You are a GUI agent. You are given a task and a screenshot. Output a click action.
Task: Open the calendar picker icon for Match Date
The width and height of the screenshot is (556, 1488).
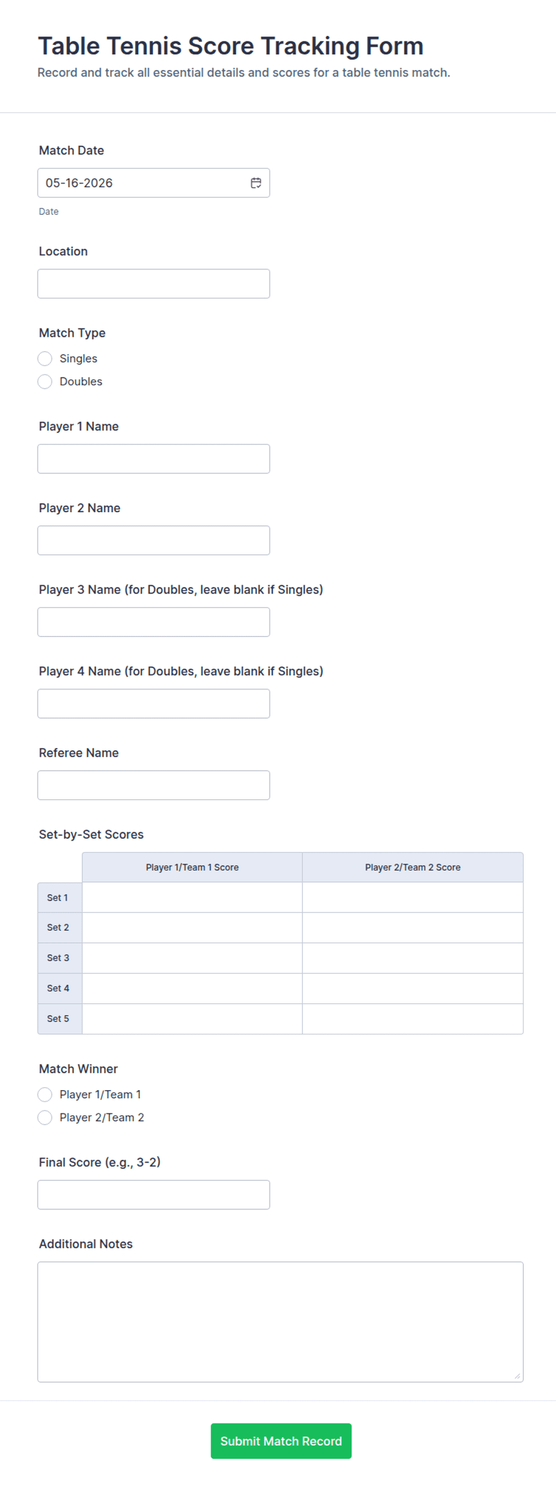256,183
